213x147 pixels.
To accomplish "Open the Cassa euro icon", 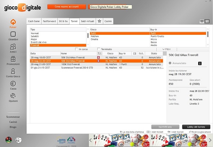I will coord(13,84).
